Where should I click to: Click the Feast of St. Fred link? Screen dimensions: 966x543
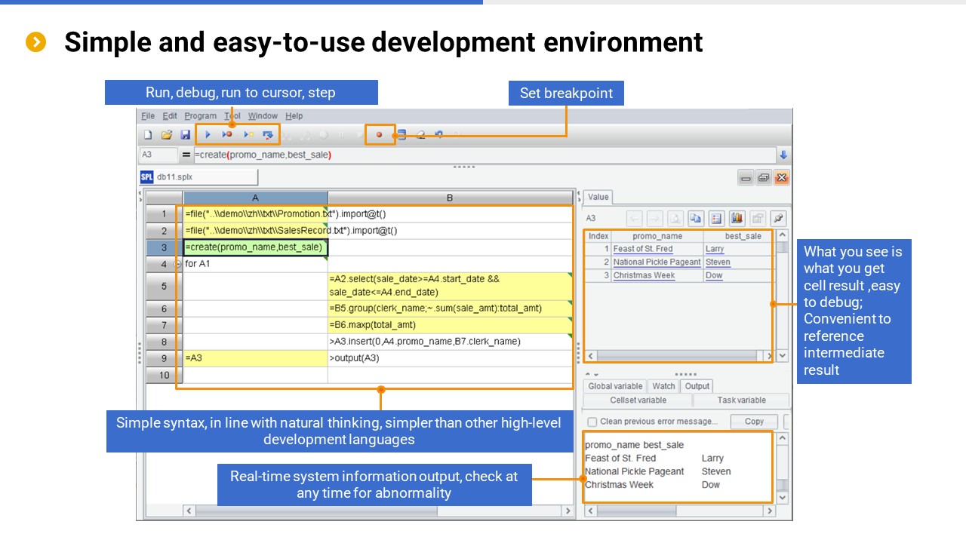[643, 249]
